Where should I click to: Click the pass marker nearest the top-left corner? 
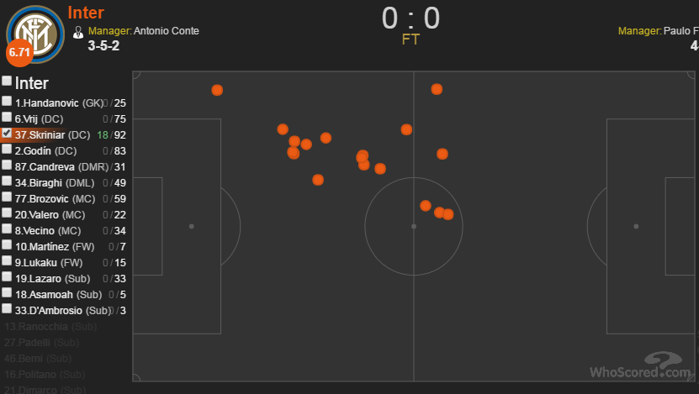217,90
